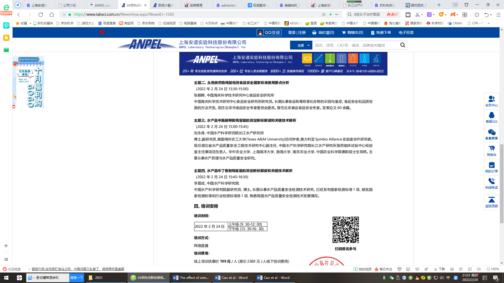The image size is (504, 283).
Task: Switch to 国邦医药 browser tab
Action: tap(418, 5)
